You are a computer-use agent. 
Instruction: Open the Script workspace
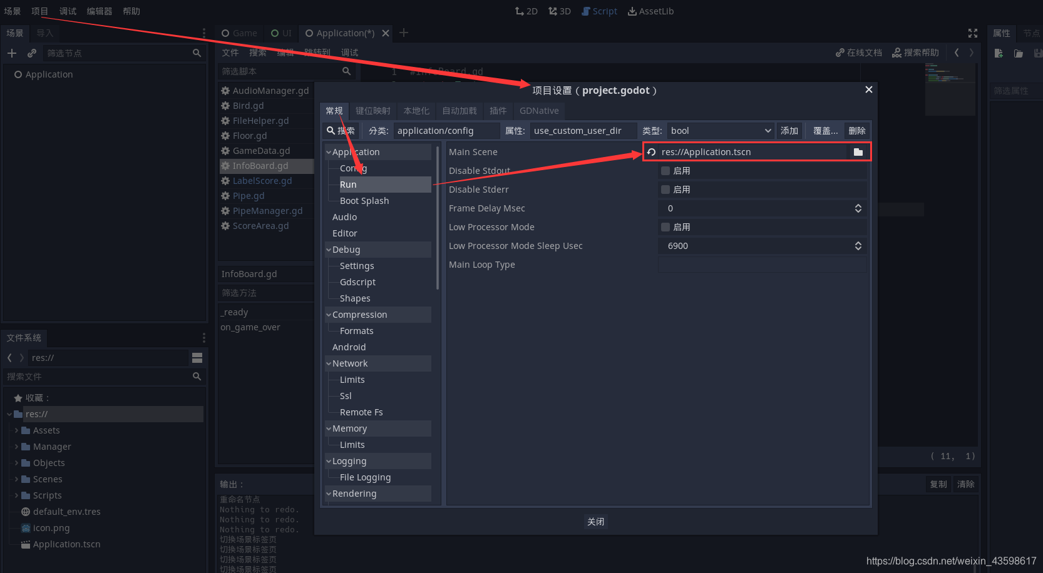pyautogui.click(x=599, y=11)
